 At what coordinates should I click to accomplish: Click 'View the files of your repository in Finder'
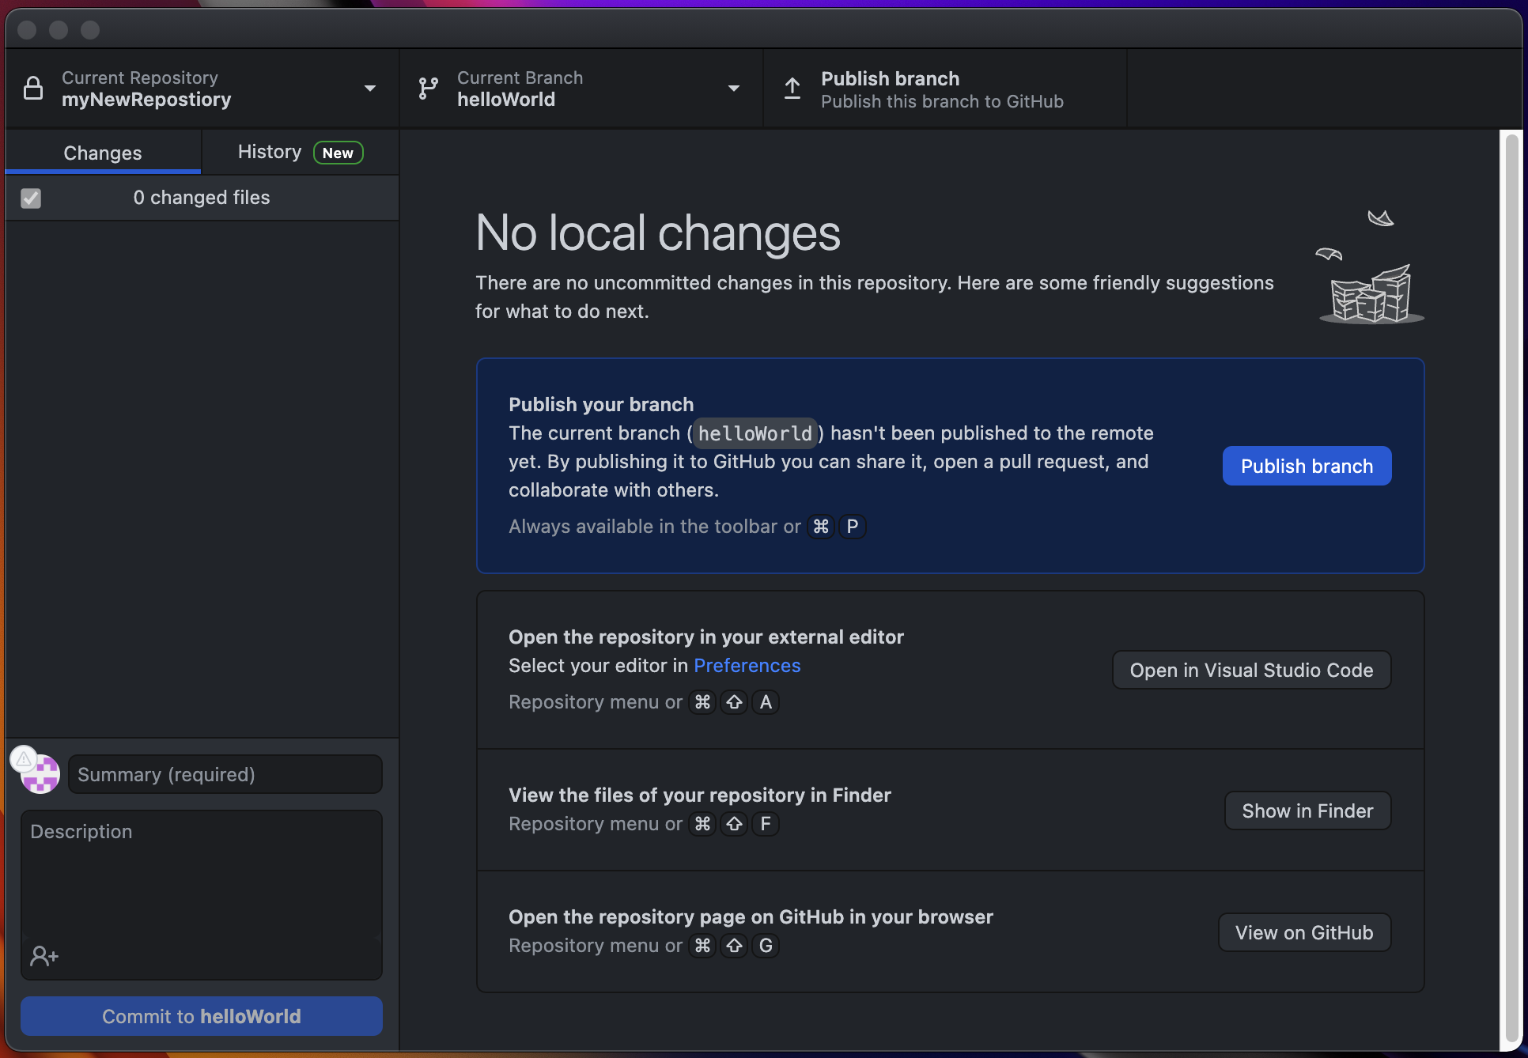(x=700, y=795)
